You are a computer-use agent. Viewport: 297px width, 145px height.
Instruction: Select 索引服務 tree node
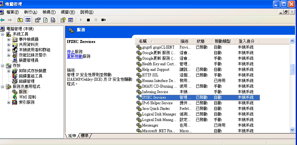coord(27,102)
